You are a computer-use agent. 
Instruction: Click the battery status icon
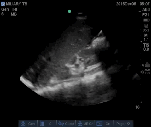pos(146,20)
